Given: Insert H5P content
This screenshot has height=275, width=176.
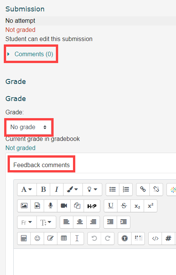Looking at the screenshot, I should 92,205.
